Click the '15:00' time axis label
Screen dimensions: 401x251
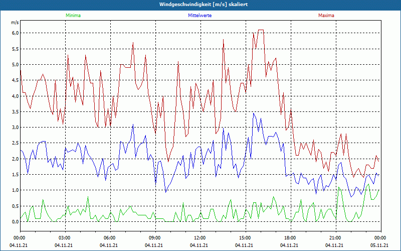(246, 238)
